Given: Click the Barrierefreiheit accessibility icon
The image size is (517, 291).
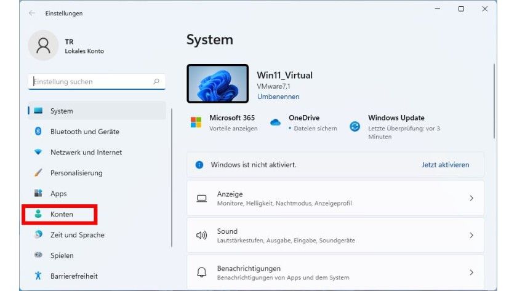Looking at the screenshot, I should [38, 276].
